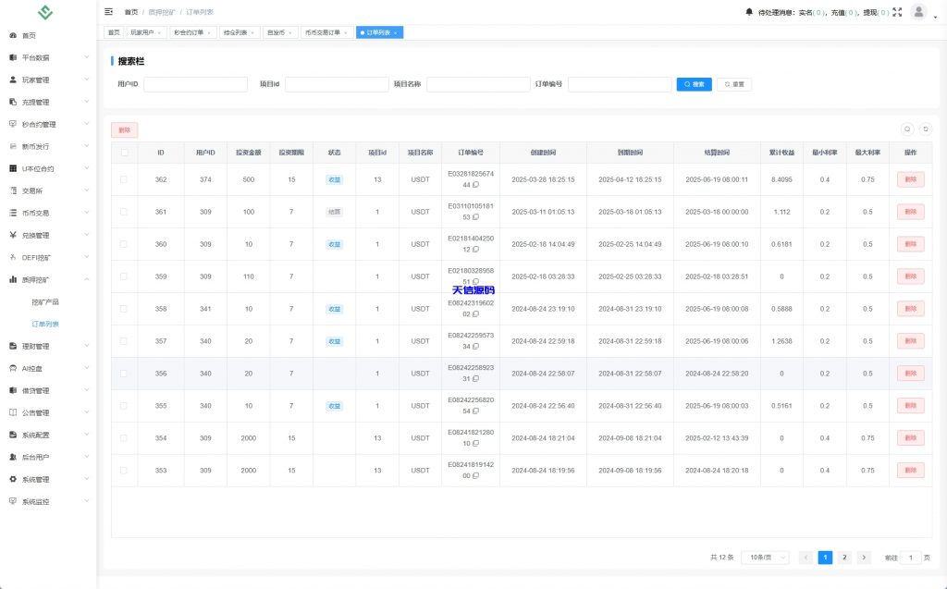Image resolution: width=947 pixels, height=589 pixels.
Task: Expand 借贷管理 using its chevron
Action: click(x=86, y=390)
